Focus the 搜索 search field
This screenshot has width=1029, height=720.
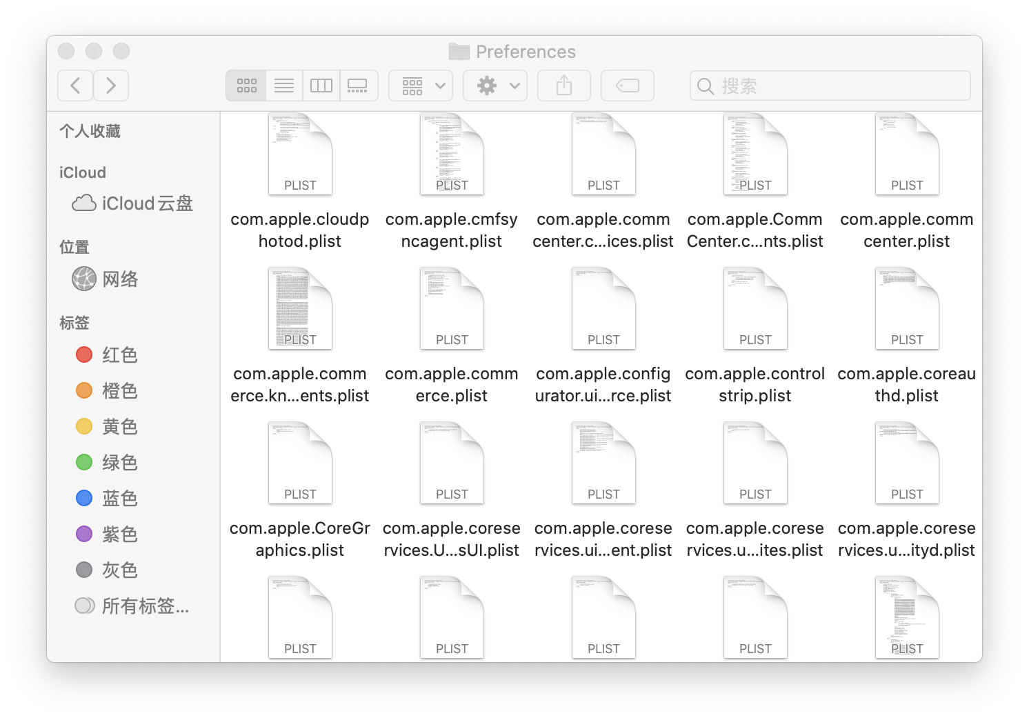pyautogui.click(x=830, y=86)
